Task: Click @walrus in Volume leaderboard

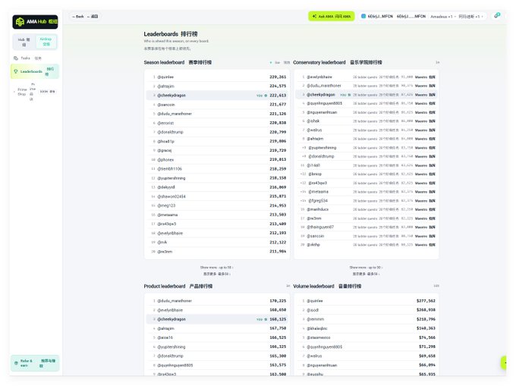Action: (314, 356)
